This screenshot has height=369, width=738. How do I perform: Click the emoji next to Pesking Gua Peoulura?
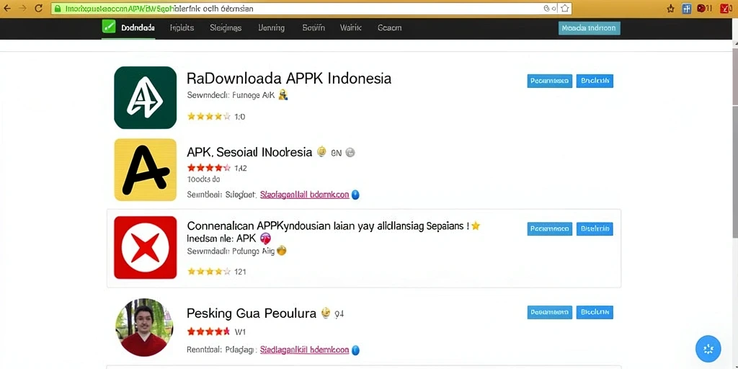click(x=325, y=313)
